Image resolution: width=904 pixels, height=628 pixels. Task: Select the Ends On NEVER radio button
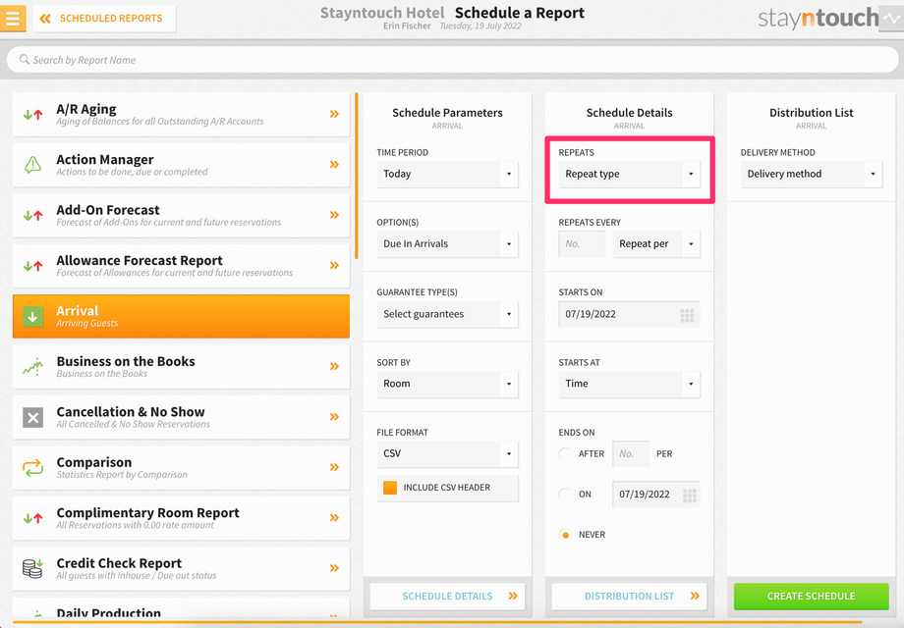click(566, 535)
